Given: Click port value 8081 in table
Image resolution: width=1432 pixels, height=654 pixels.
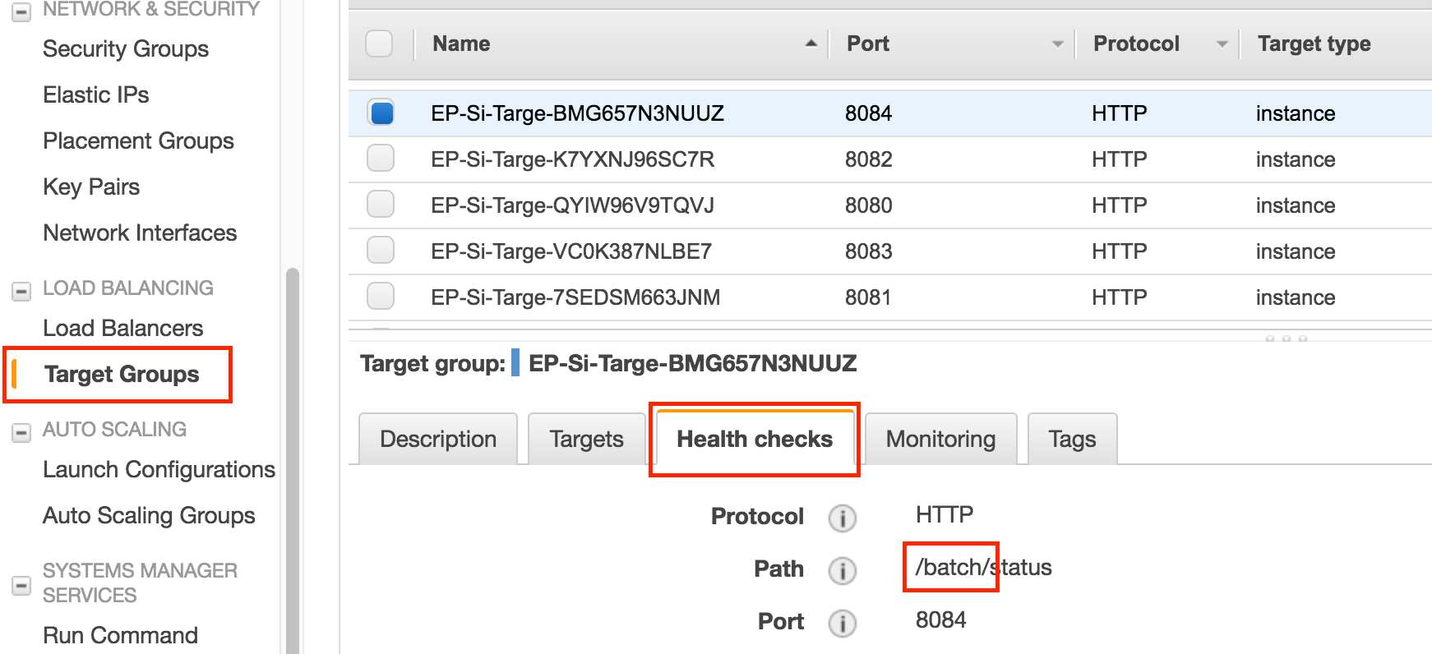Looking at the screenshot, I should pyautogui.click(x=868, y=297).
